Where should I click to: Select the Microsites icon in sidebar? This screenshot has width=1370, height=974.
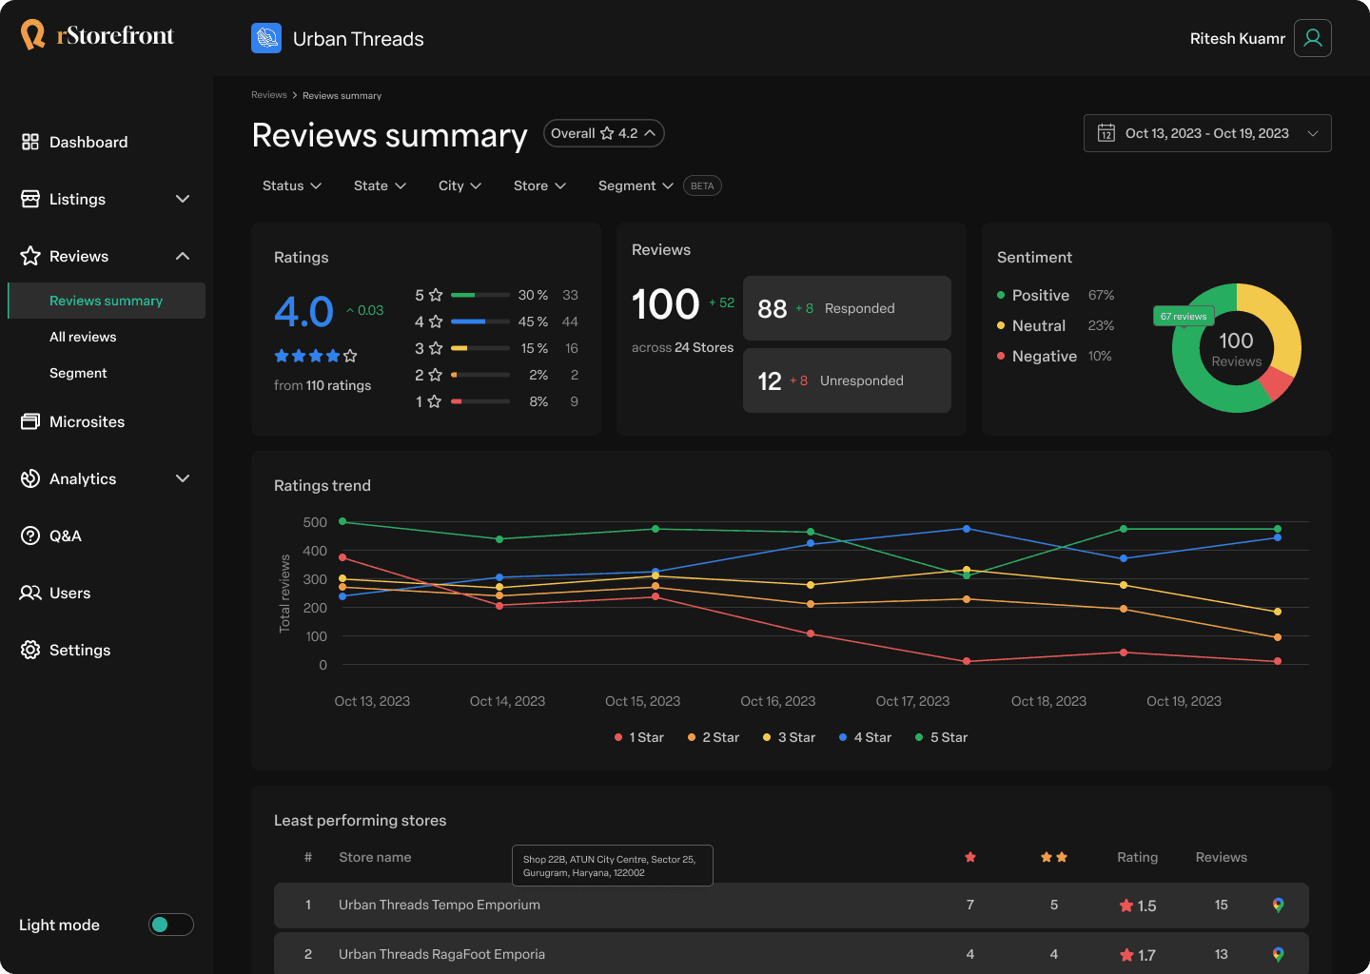coord(30,421)
